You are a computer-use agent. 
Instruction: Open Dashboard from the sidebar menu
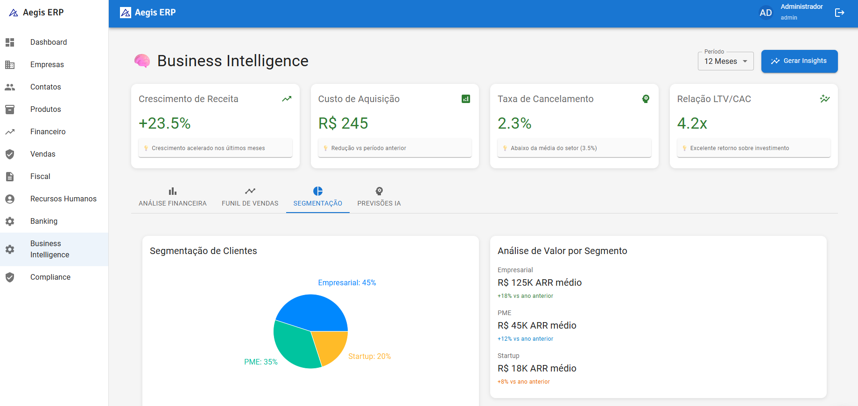54,42
